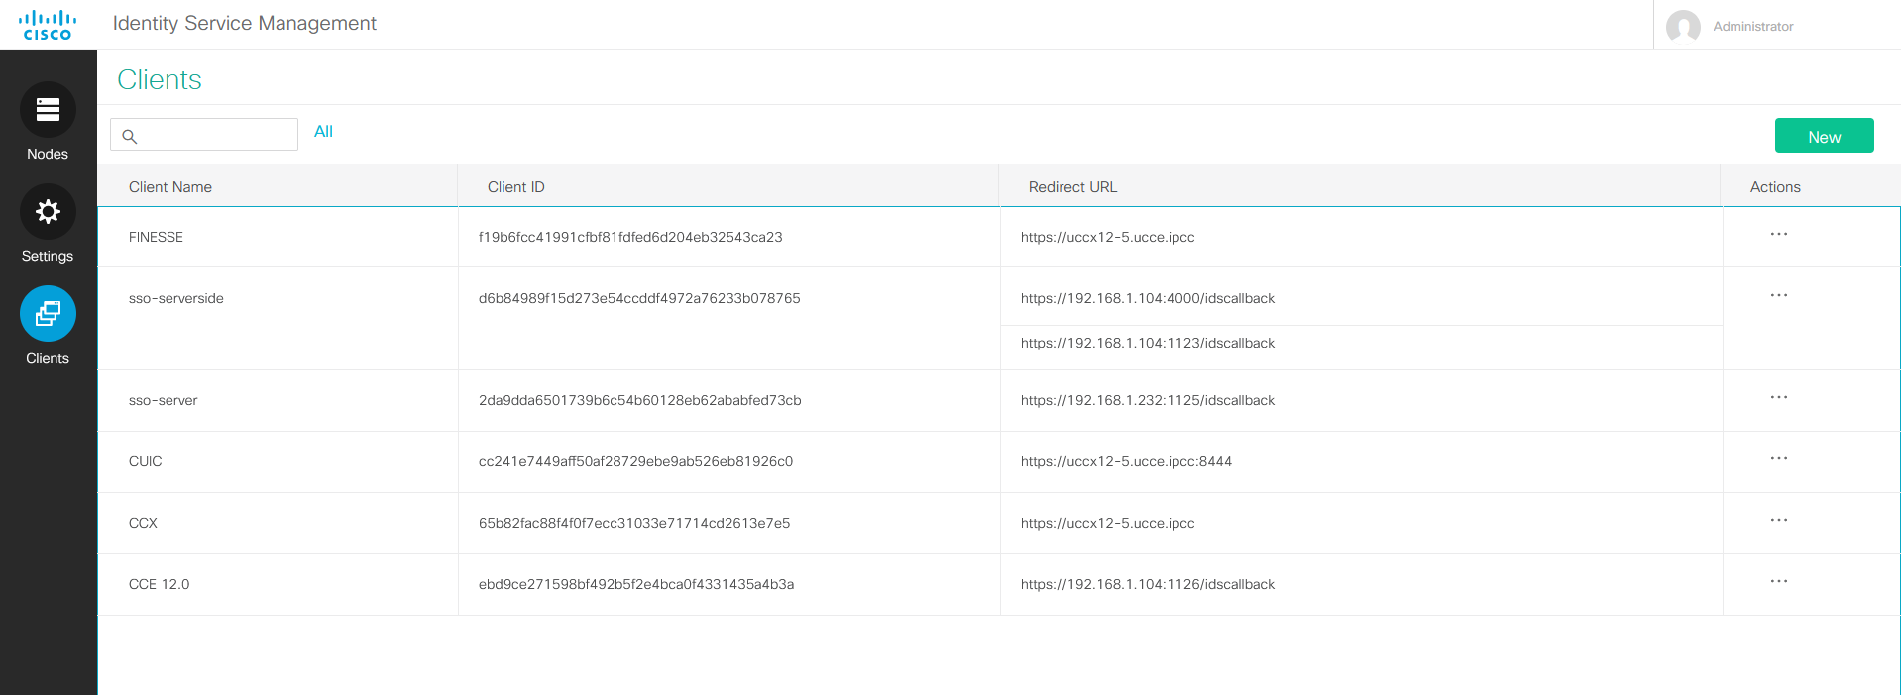The height and width of the screenshot is (695, 1901).
Task: Select the Clients sidebar icon
Action: tap(48, 314)
